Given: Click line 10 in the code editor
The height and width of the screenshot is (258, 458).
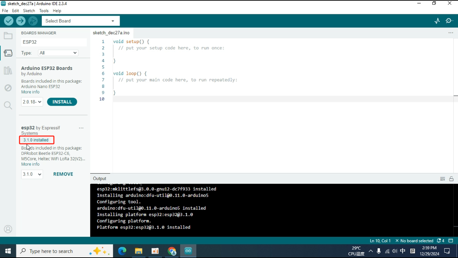Looking at the screenshot, I should click(283, 99).
